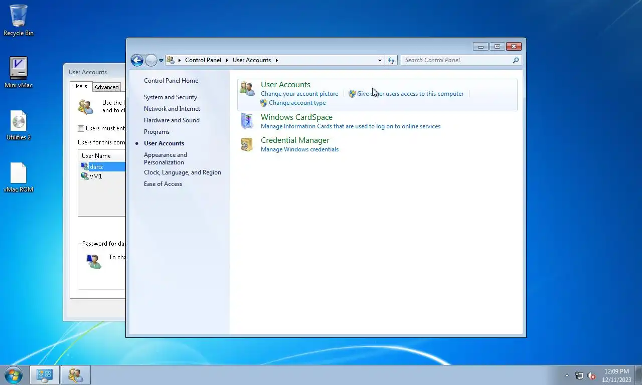Minimize the Control Panel window
The image size is (642, 385).
[480, 47]
